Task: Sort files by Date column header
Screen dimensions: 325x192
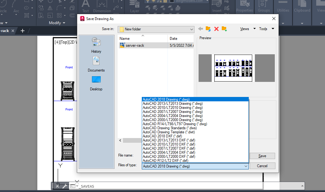Action: (x=180, y=39)
